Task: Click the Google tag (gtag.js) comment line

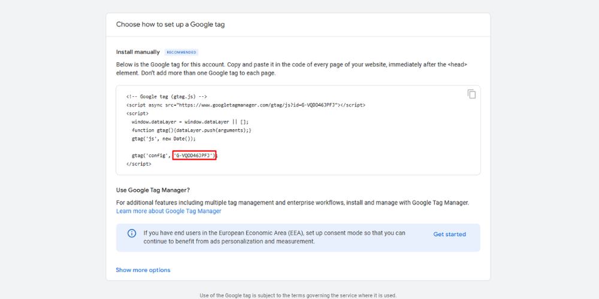Action: [x=167, y=96]
